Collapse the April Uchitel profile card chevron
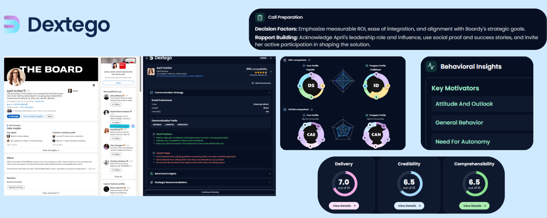547x218 pixels. [271, 72]
